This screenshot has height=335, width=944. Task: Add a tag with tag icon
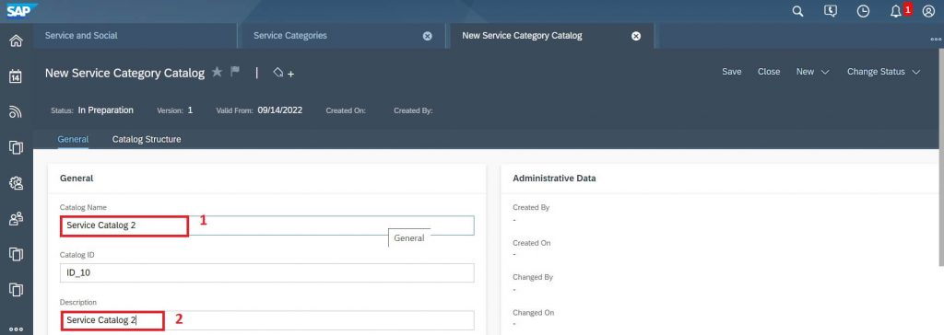tap(283, 73)
